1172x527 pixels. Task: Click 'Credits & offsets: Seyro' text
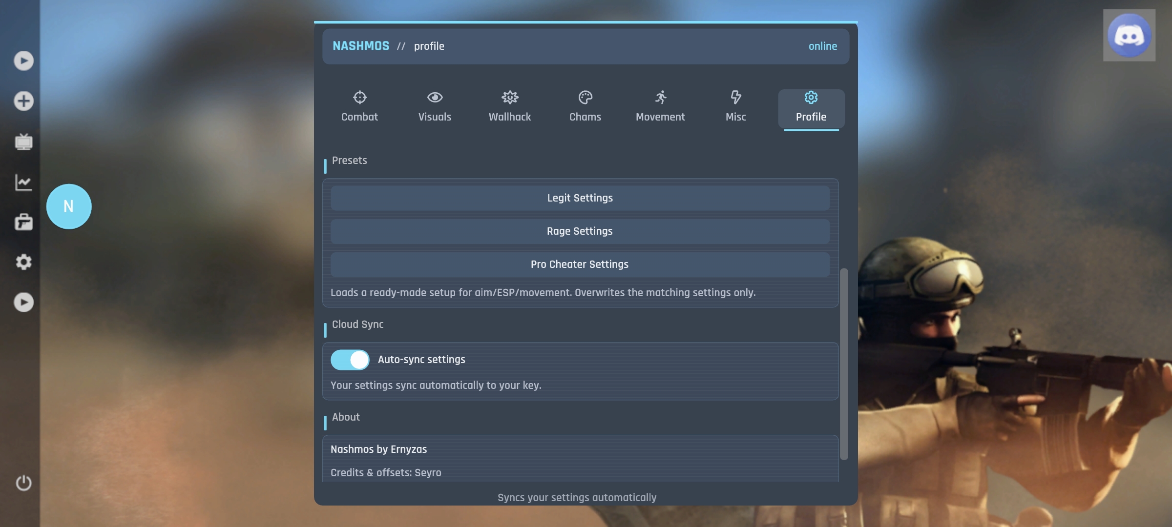click(x=386, y=473)
